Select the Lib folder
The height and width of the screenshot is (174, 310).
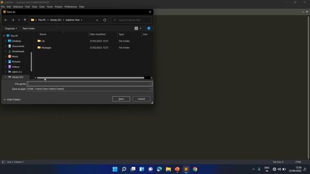(x=43, y=41)
